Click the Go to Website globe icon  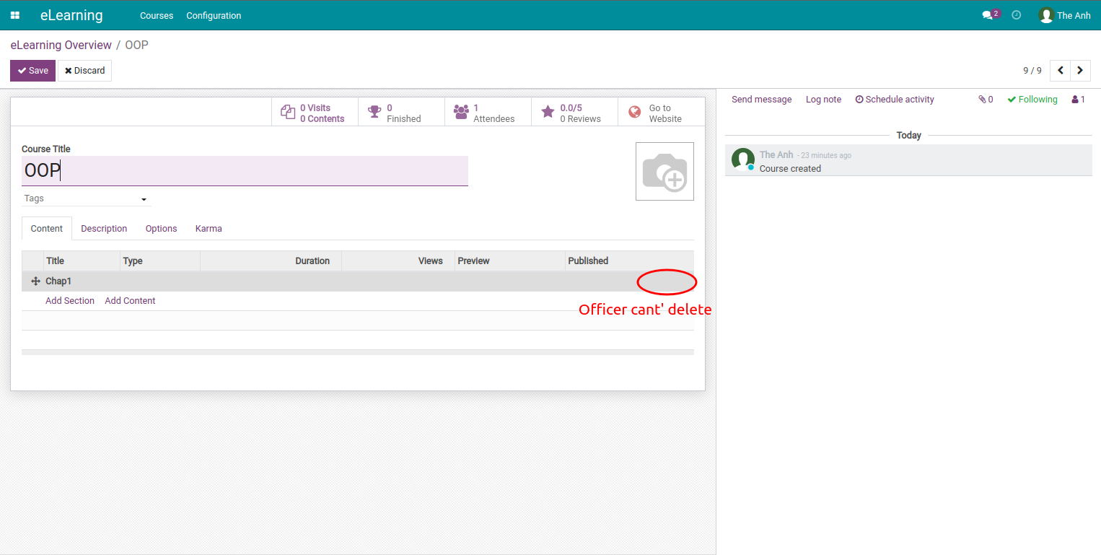tap(634, 112)
